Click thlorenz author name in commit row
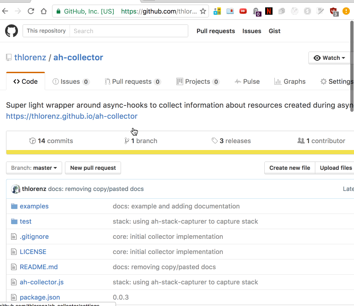The width and height of the screenshot is (354, 306). 34,189
